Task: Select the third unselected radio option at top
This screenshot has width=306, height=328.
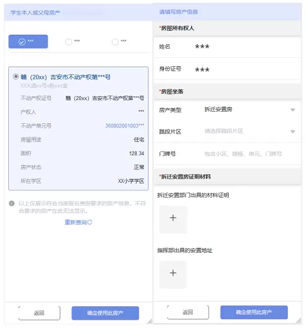Action: coord(115,42)
